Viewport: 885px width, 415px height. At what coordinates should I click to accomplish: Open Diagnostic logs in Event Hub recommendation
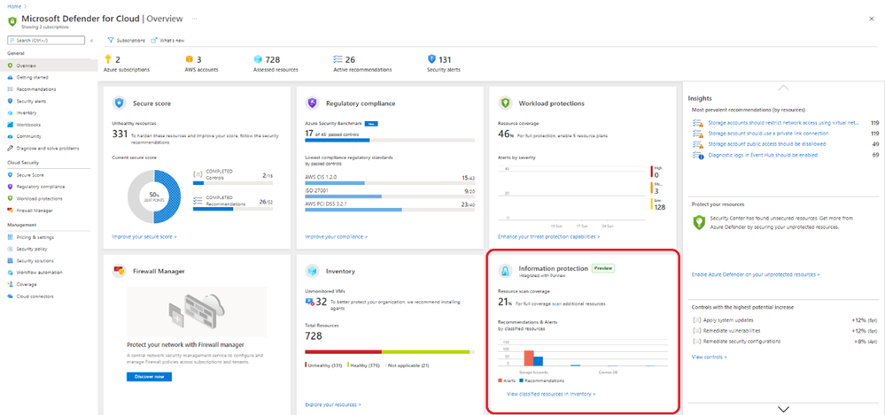pyautogui.click(x=763, y=155)
